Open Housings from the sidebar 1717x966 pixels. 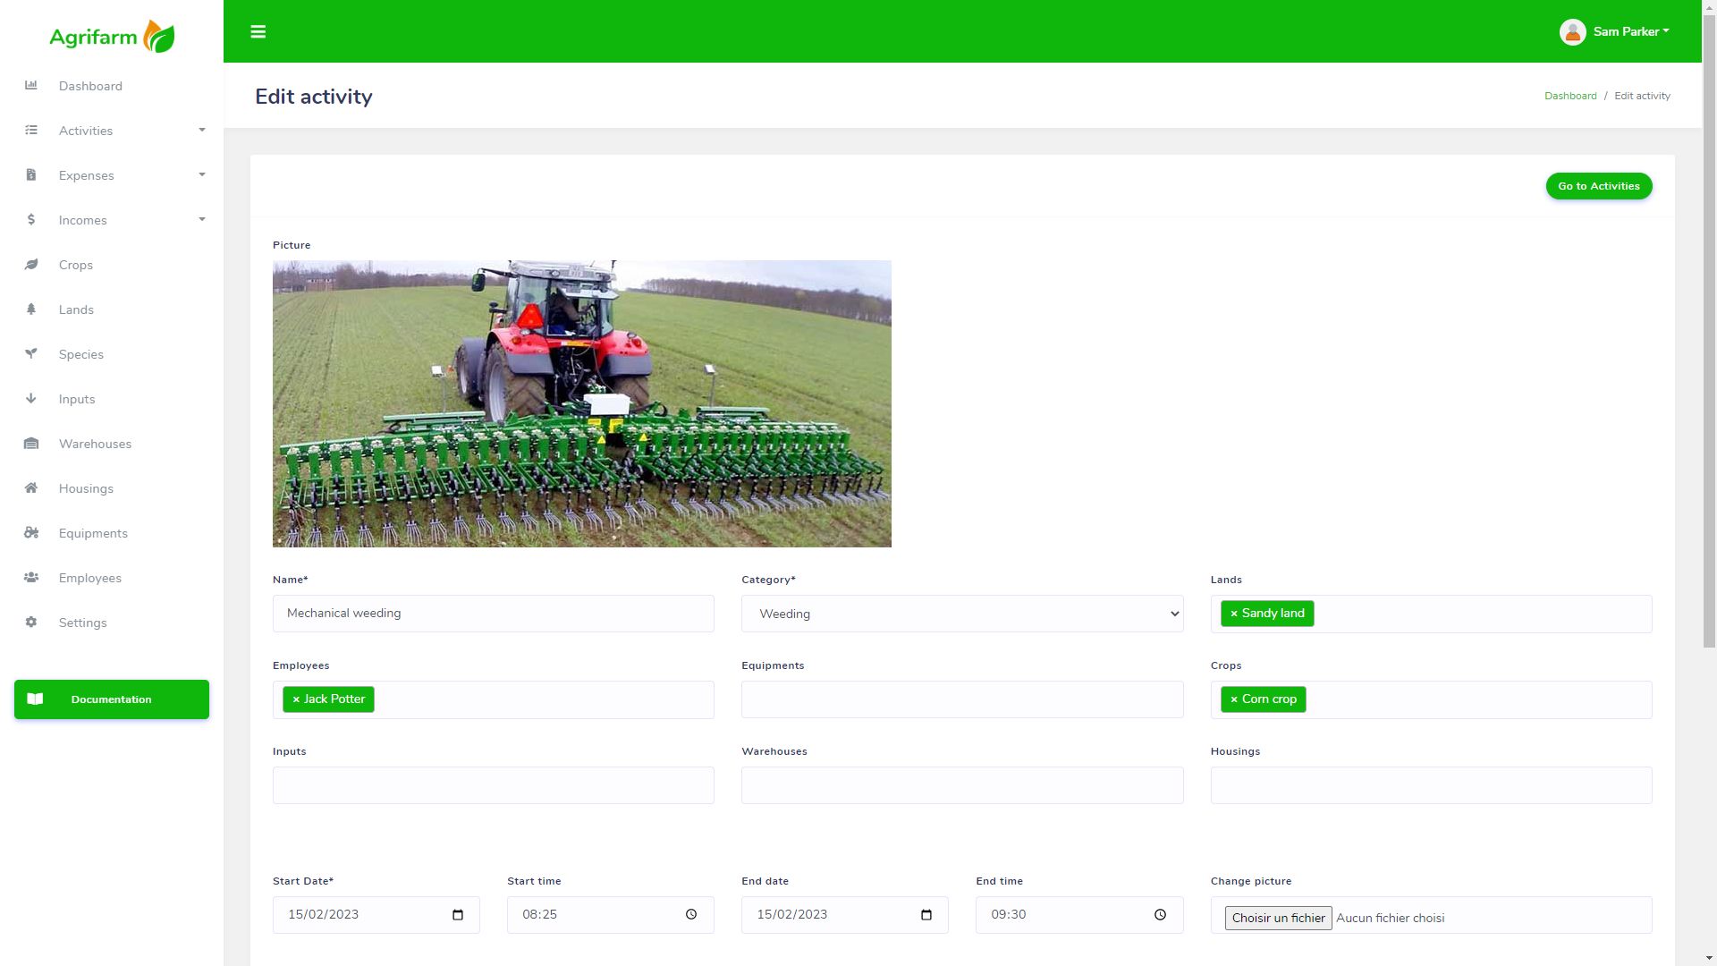[86, 488]
